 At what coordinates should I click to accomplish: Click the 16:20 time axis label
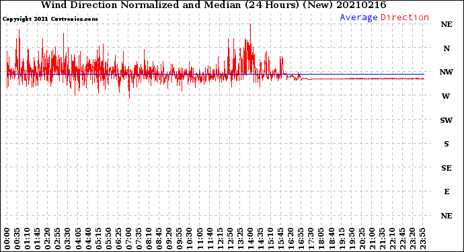click(x=291, y=239)
